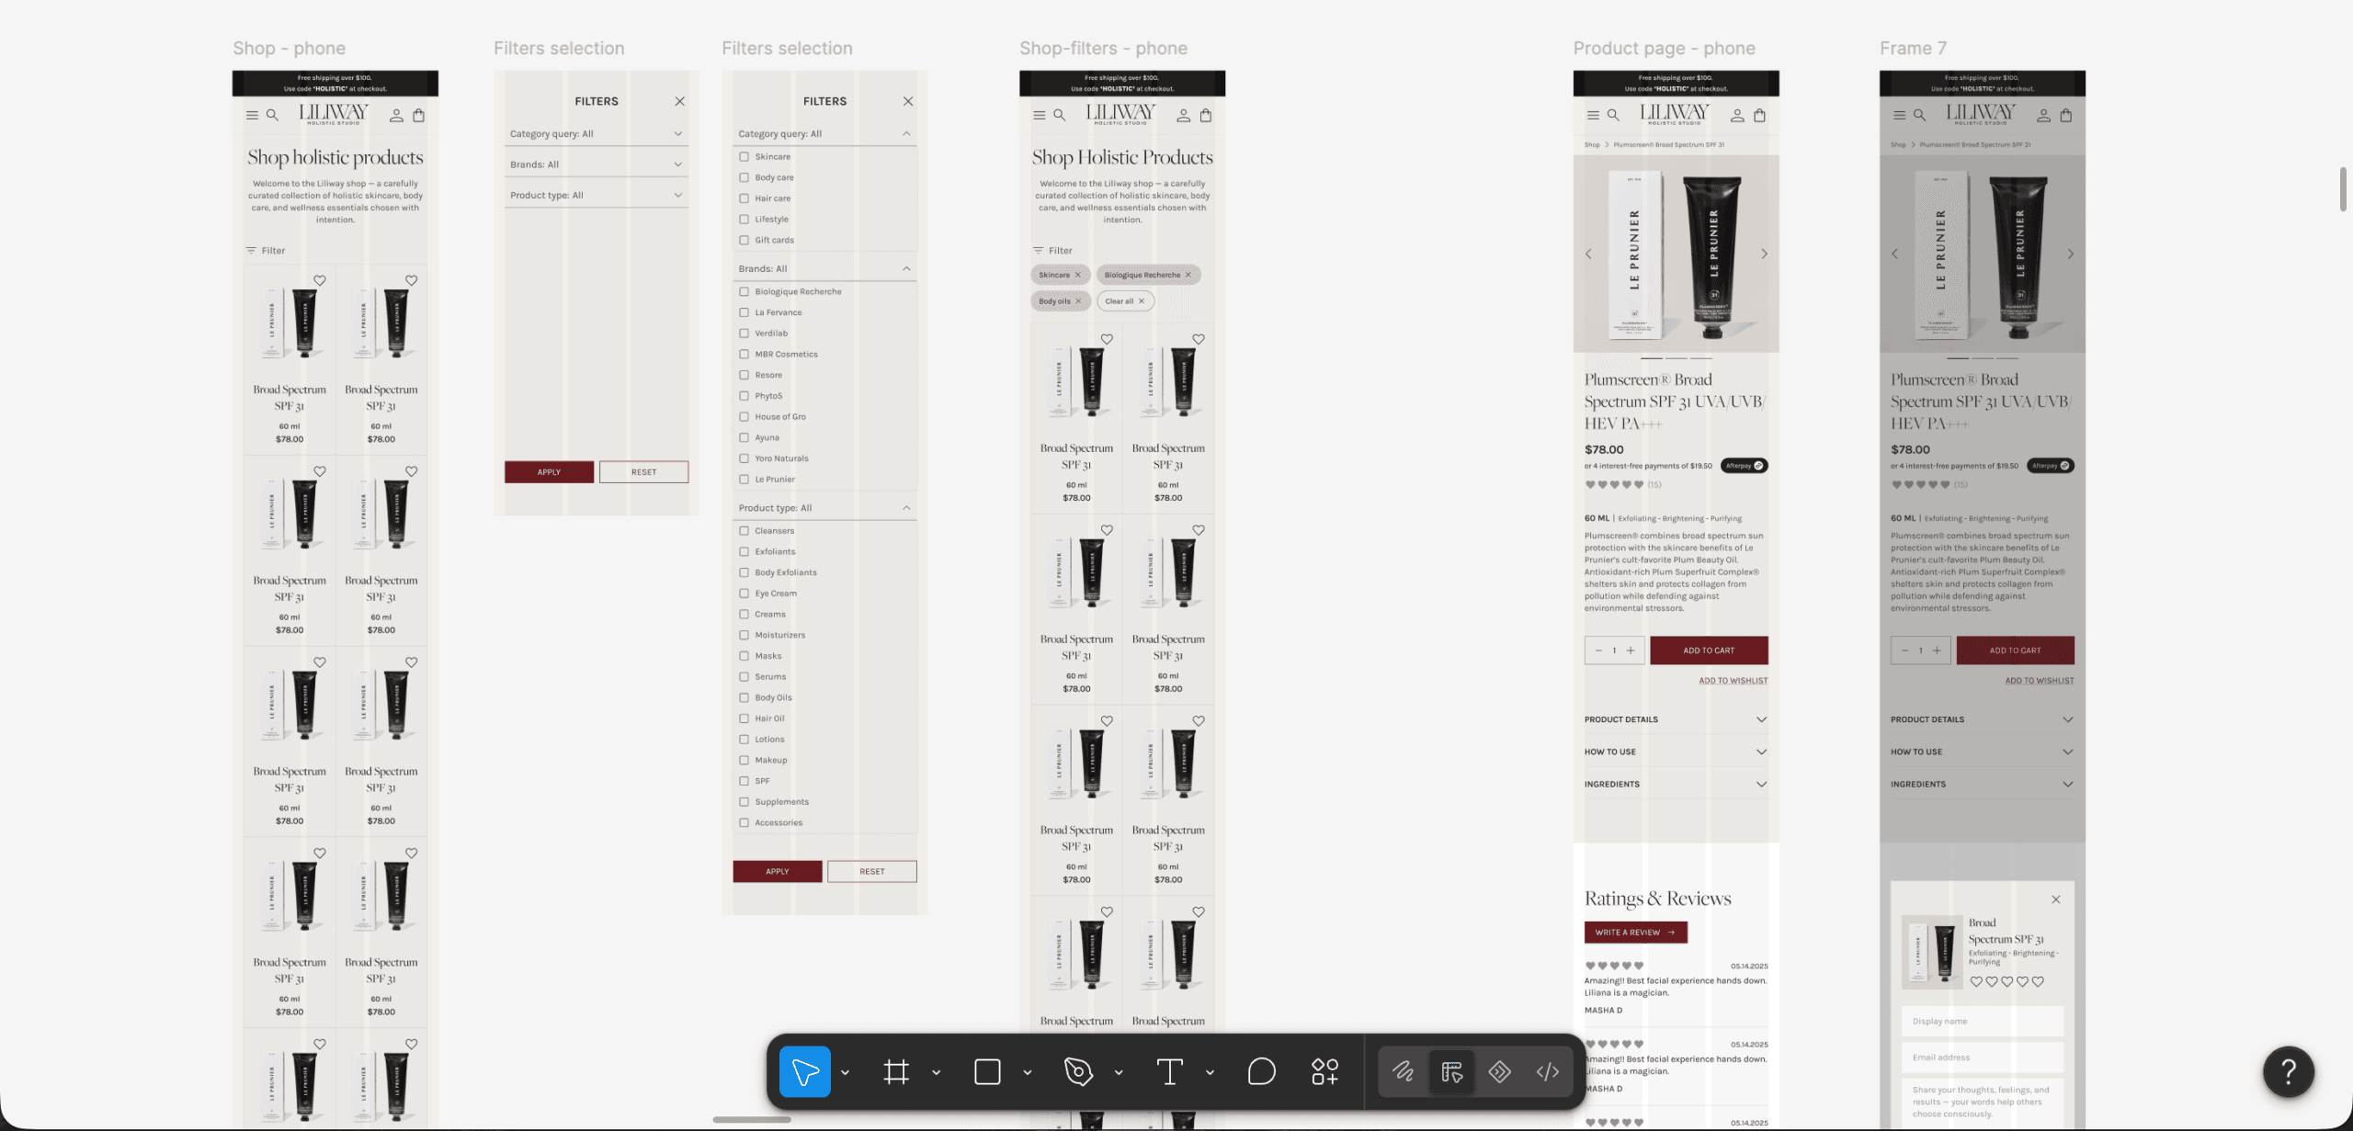Switch to Dev Mode code icon

(x=1548, y=1071)
